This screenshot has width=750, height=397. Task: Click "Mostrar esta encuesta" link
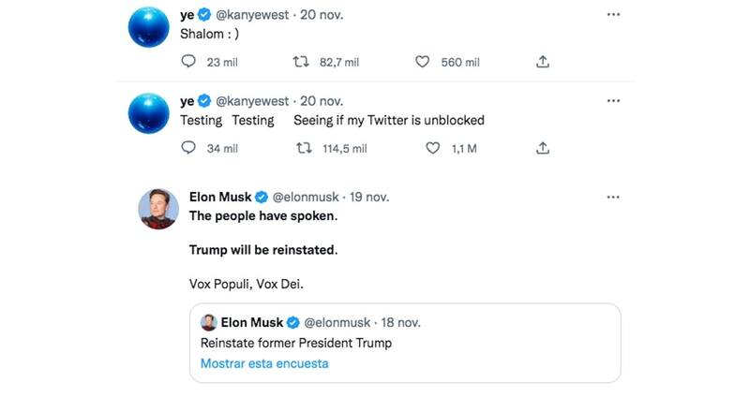click(x=264, y=363)
